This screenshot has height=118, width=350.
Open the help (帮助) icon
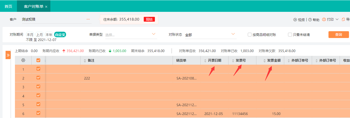coord(310,20)
